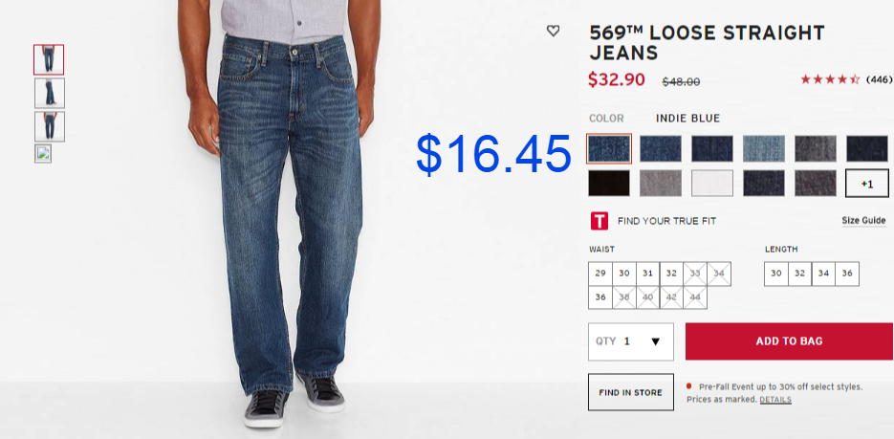
Task: Add jeans to wishlist with heart icon
Action: [553, 32]
